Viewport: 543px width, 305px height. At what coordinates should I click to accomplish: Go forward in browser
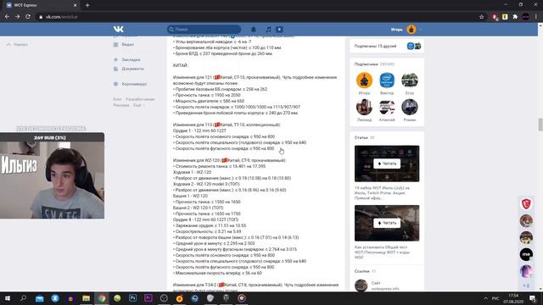click(17, 17)
